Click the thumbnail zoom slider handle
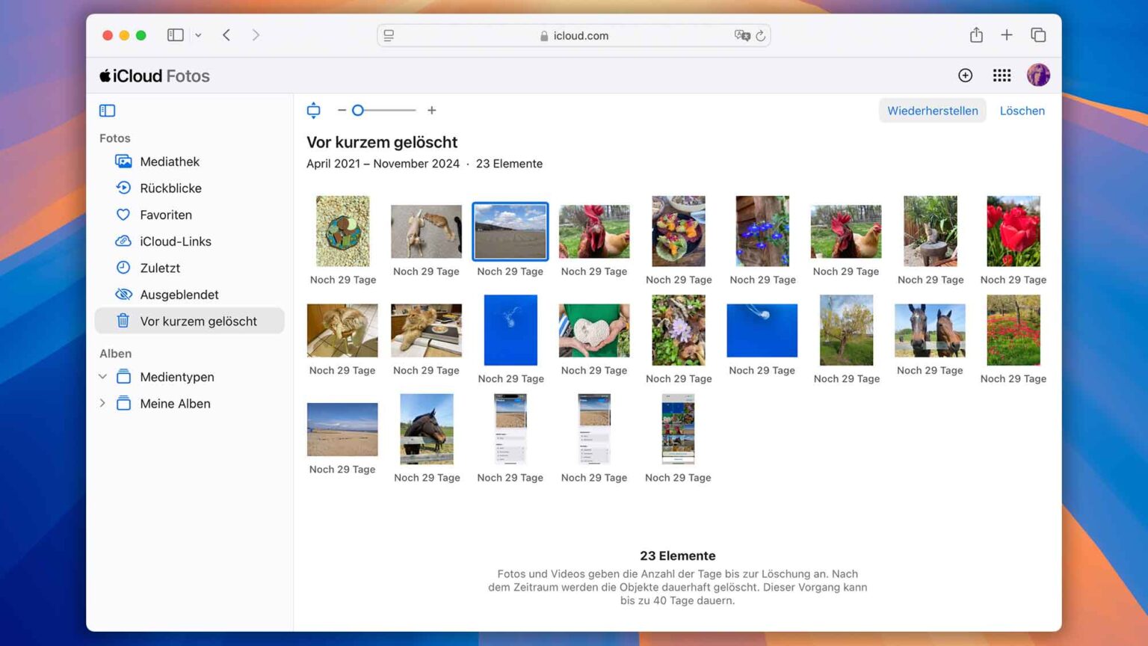 [358, 111]
